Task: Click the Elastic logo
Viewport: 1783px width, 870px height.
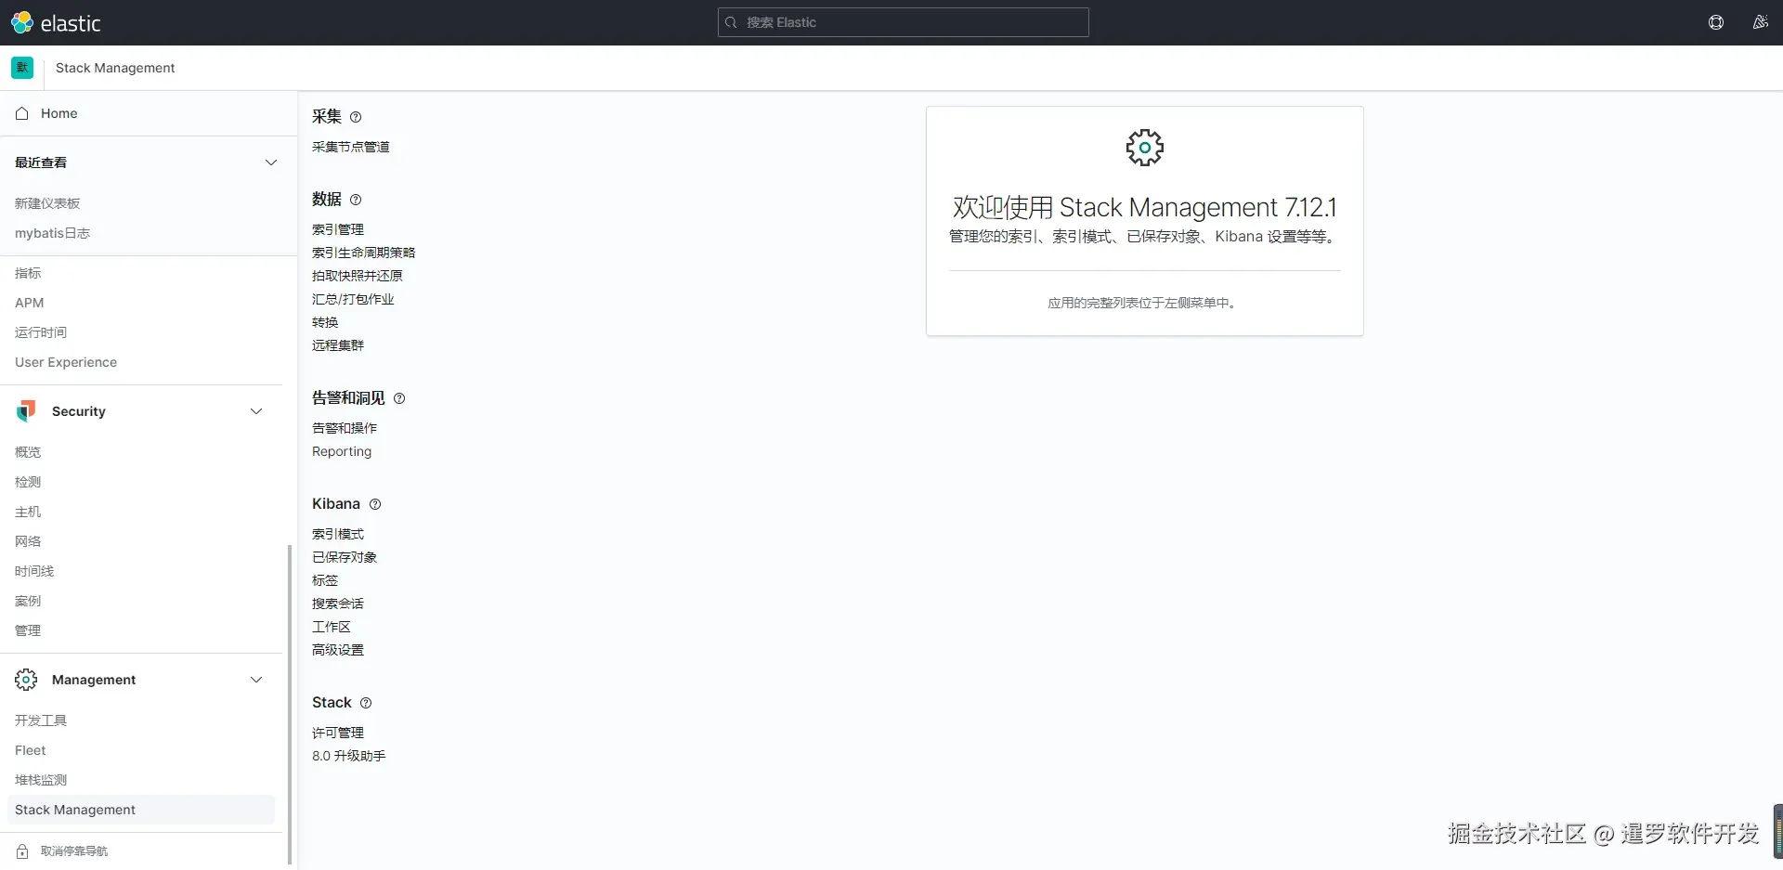Action: click(56, 22)
